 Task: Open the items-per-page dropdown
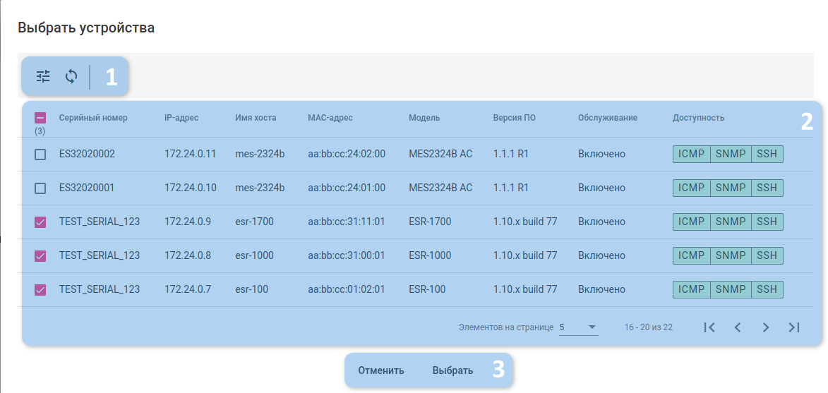click(578, 327)
